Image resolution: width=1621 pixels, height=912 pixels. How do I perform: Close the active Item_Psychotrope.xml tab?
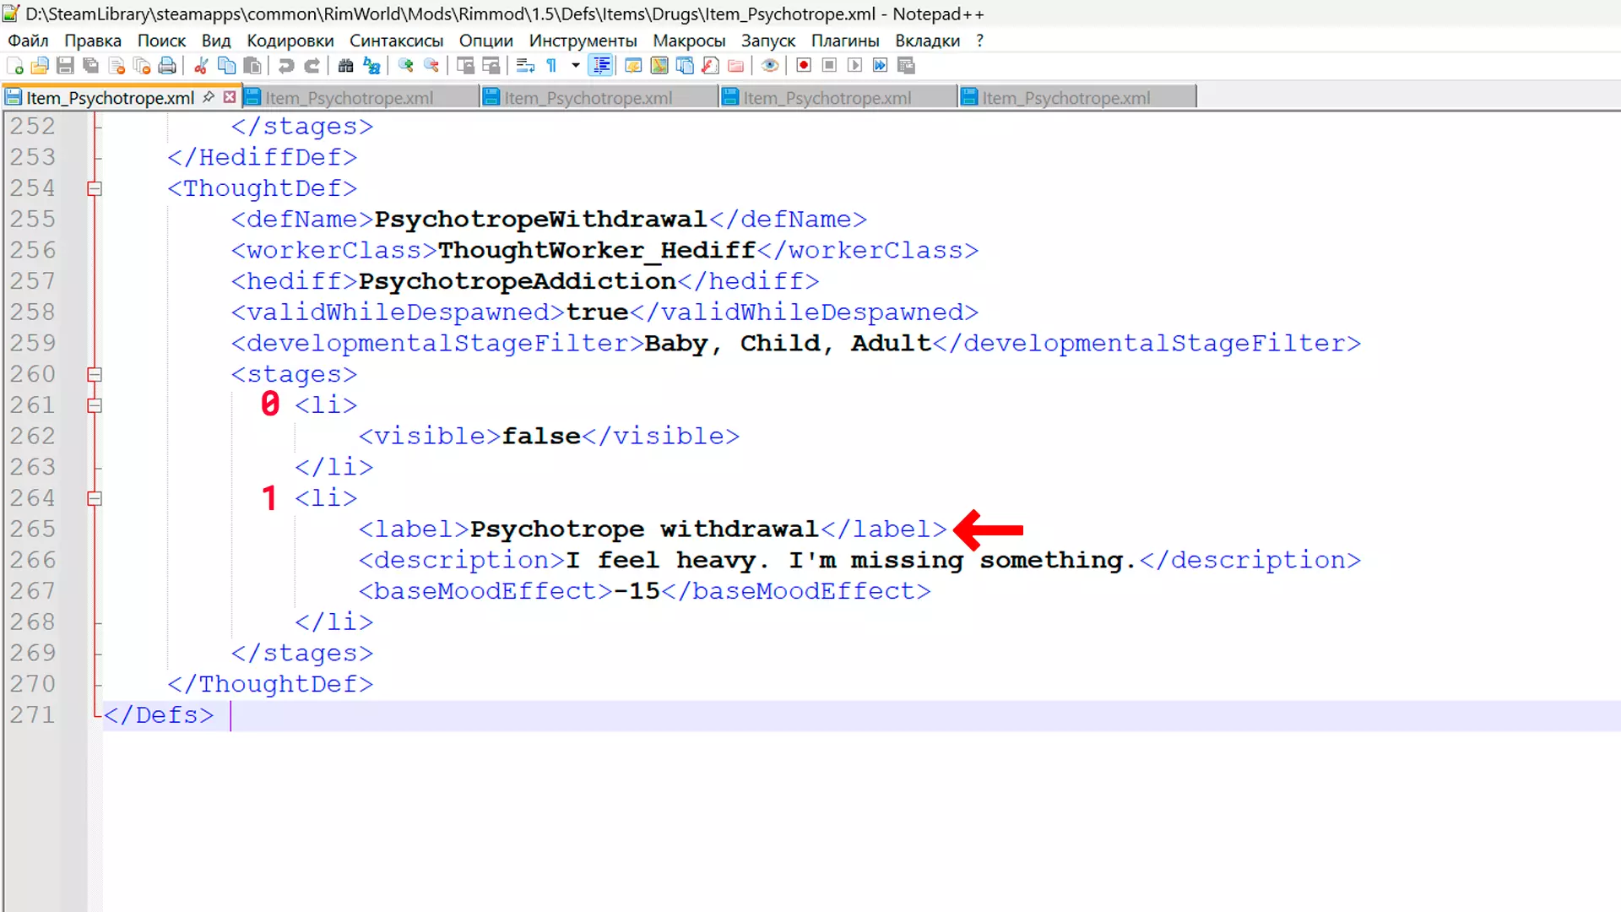coord(230,97)
